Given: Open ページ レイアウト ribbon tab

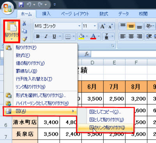Looking at the screenshot, I should pyautogui.click(x=75, y=14).
